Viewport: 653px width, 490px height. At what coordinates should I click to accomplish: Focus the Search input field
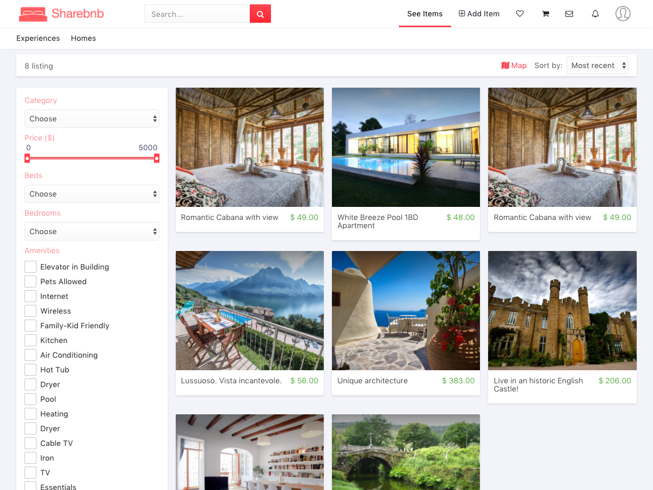[197, 14]
